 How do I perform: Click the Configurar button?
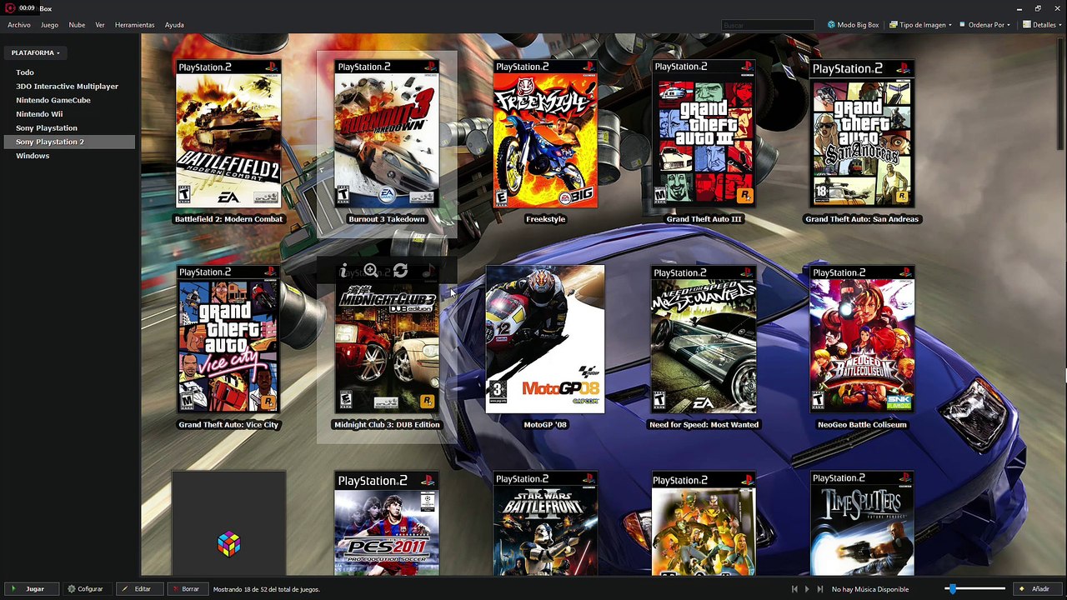coord(86,589)
